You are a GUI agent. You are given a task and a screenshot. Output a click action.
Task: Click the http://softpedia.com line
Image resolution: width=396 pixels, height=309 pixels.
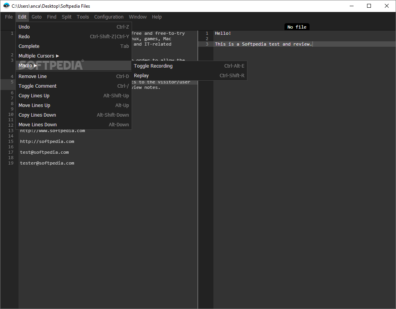[x=47, y=141]
